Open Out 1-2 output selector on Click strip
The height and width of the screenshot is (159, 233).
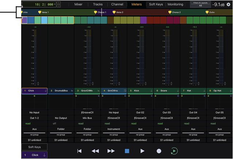point(34,118)
